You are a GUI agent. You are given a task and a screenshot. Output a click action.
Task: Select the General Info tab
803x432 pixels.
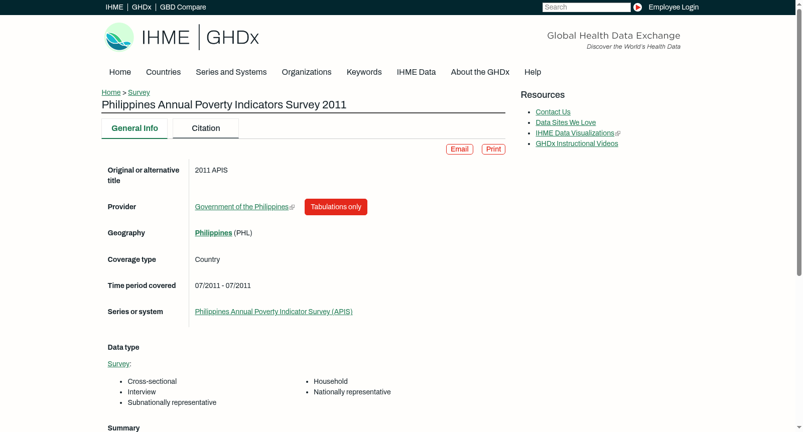click(x=135, y=128)
